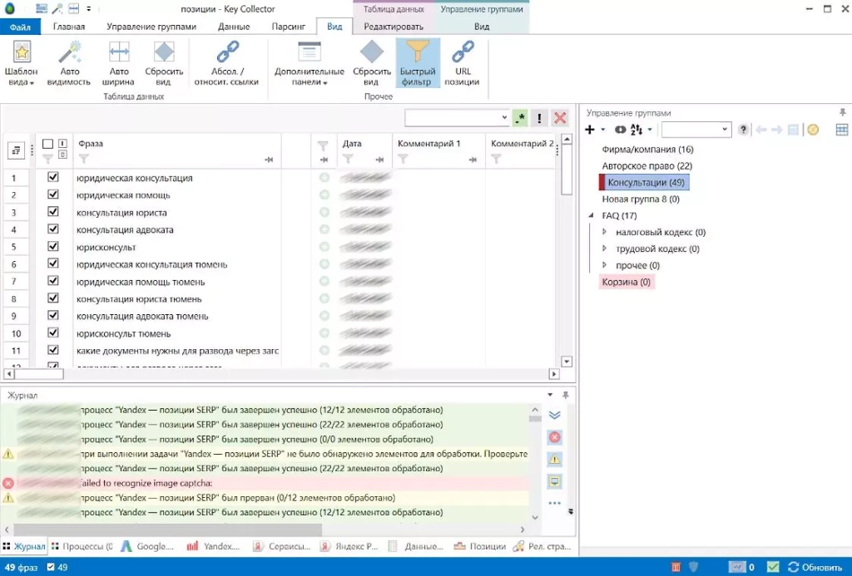The width and height of the screenshot is (852, 576).
Task: Toggle Абсол. / относит. ссылки link icon
Action: tap(226, 52)
